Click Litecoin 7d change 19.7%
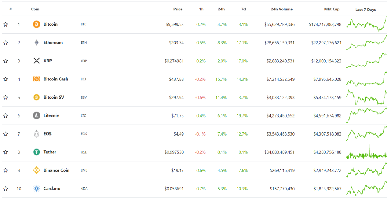The width and height of the screenshot is (391, 199). point(242,116)
